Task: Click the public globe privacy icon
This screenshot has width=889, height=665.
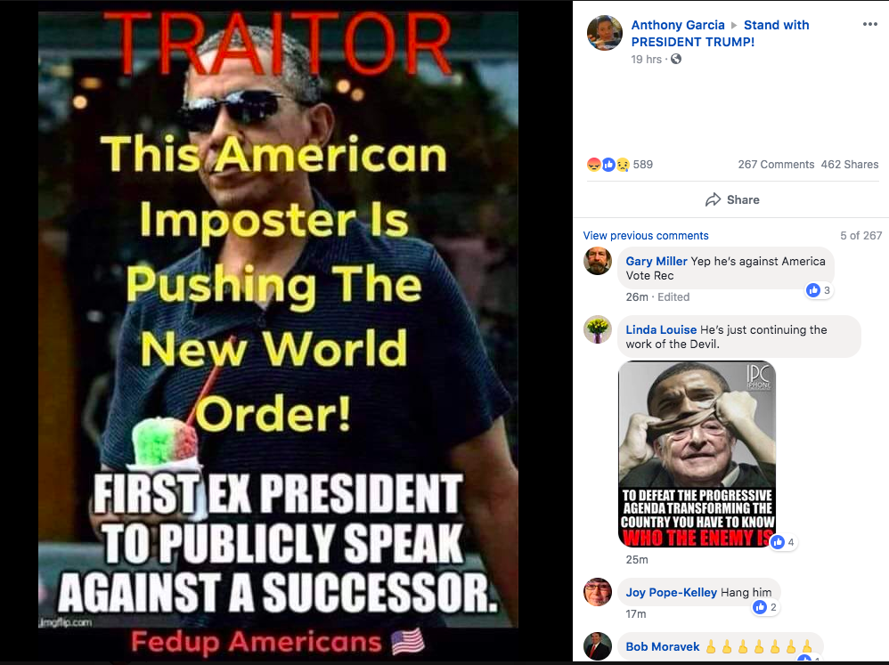Action: (676, 59)
